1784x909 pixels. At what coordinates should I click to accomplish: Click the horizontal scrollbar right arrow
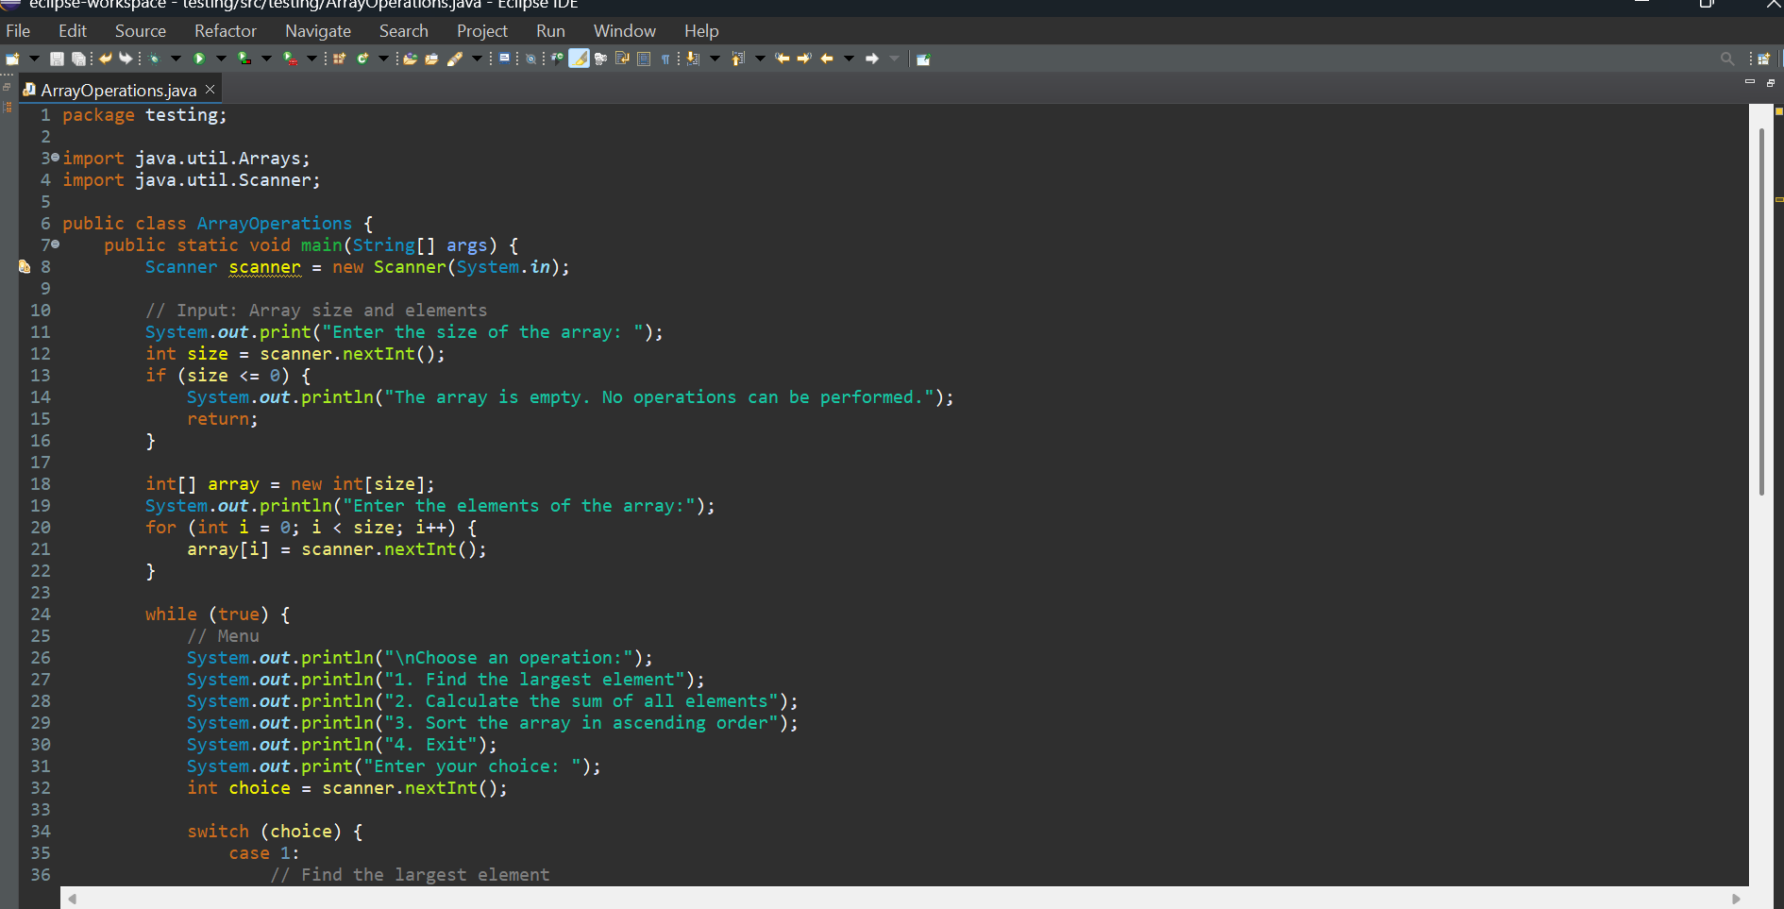coord(1736,899)
